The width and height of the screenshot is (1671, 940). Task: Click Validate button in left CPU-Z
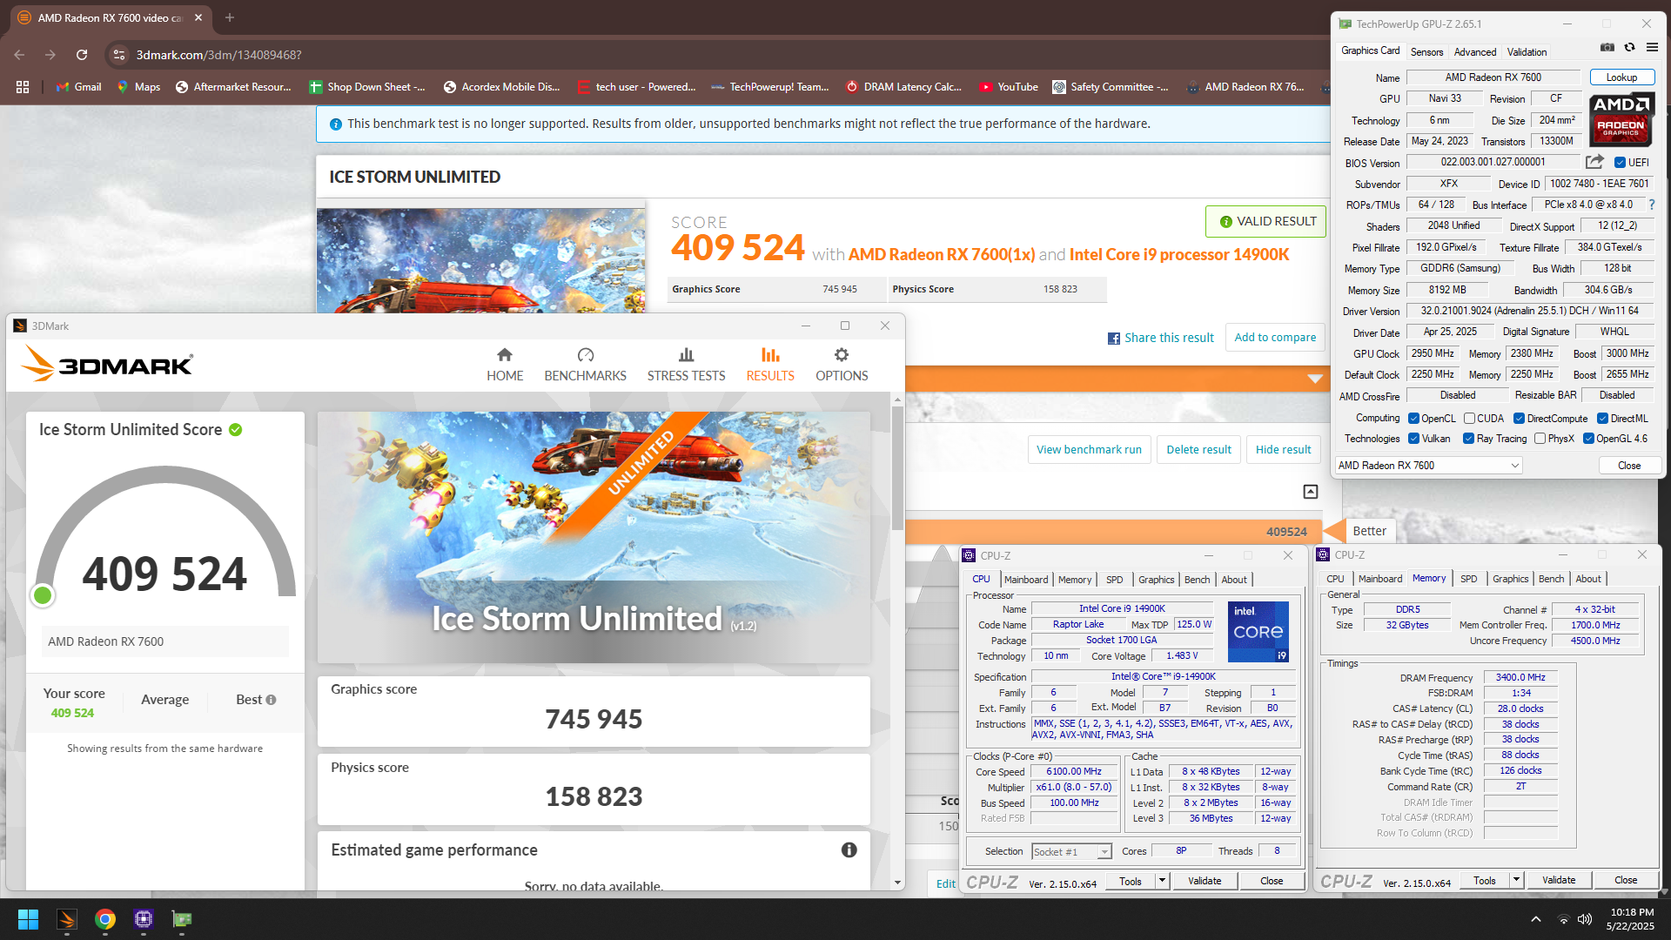click(1205, 881)
